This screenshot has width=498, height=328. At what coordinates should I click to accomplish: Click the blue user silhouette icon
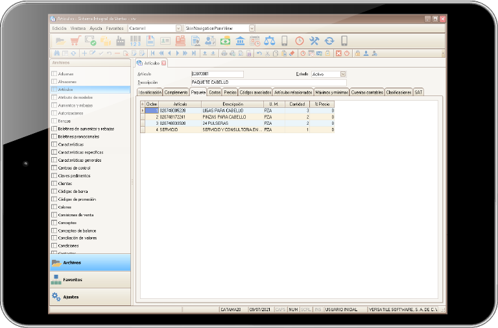pos(366,53)
